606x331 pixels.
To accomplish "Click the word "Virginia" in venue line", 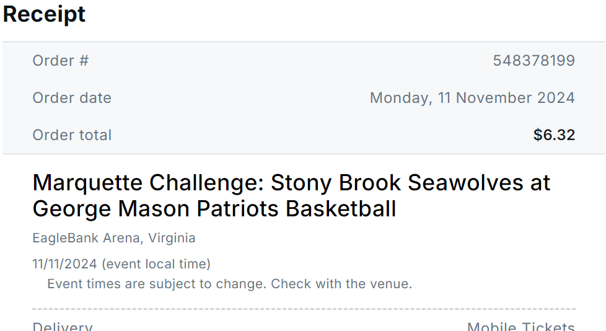I will 171,238.
